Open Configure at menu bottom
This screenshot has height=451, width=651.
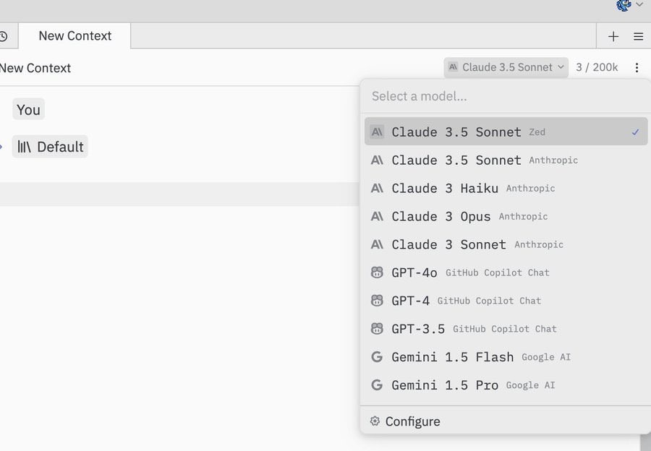(506, 421)
